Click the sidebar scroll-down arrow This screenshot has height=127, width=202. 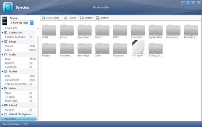click(38, 119)
